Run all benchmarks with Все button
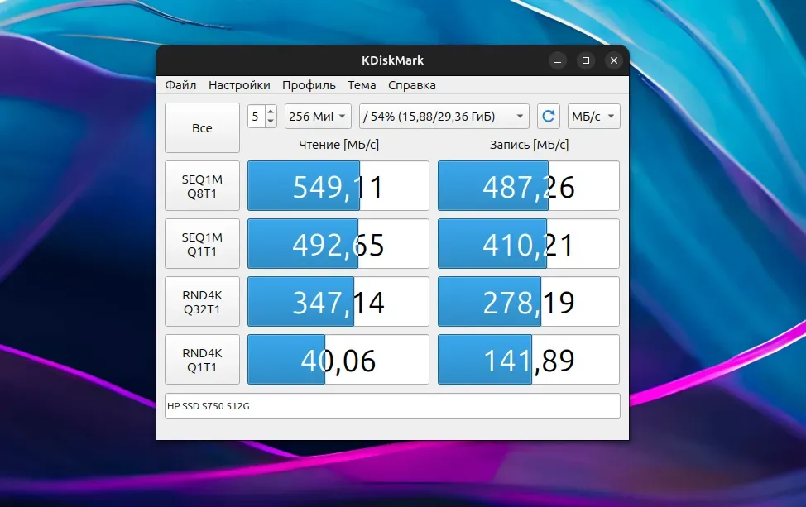This screenshot has height=507, width=806. tap(202, 128)
